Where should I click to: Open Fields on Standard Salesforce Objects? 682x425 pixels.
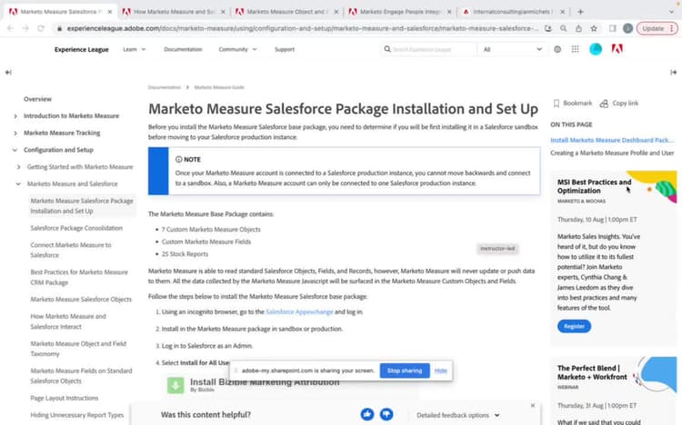(x=81, y=376)
